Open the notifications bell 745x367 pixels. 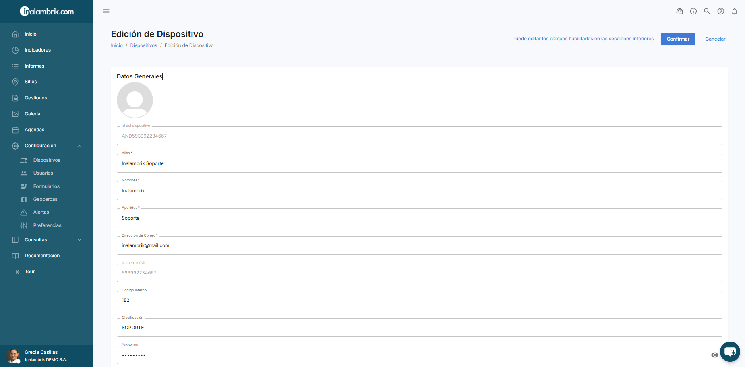(x=735, y=11)
